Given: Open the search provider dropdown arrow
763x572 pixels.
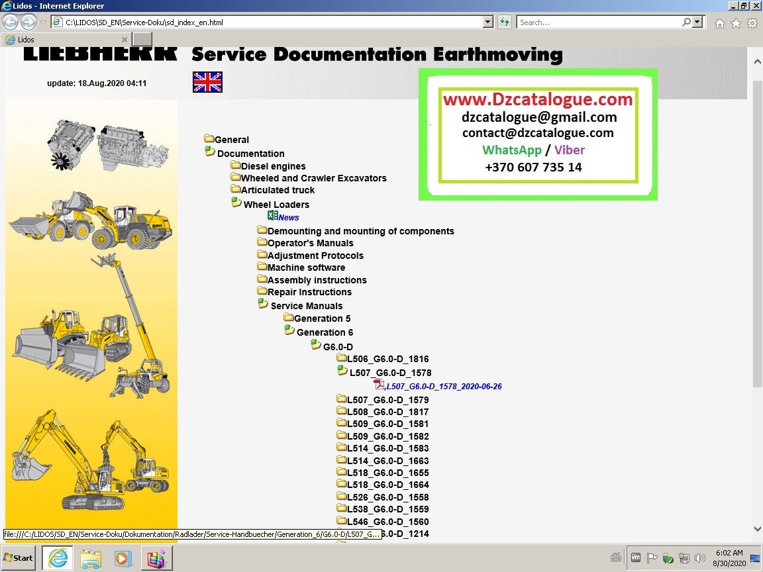Looking at the screenshot, I should click(698, 22).
